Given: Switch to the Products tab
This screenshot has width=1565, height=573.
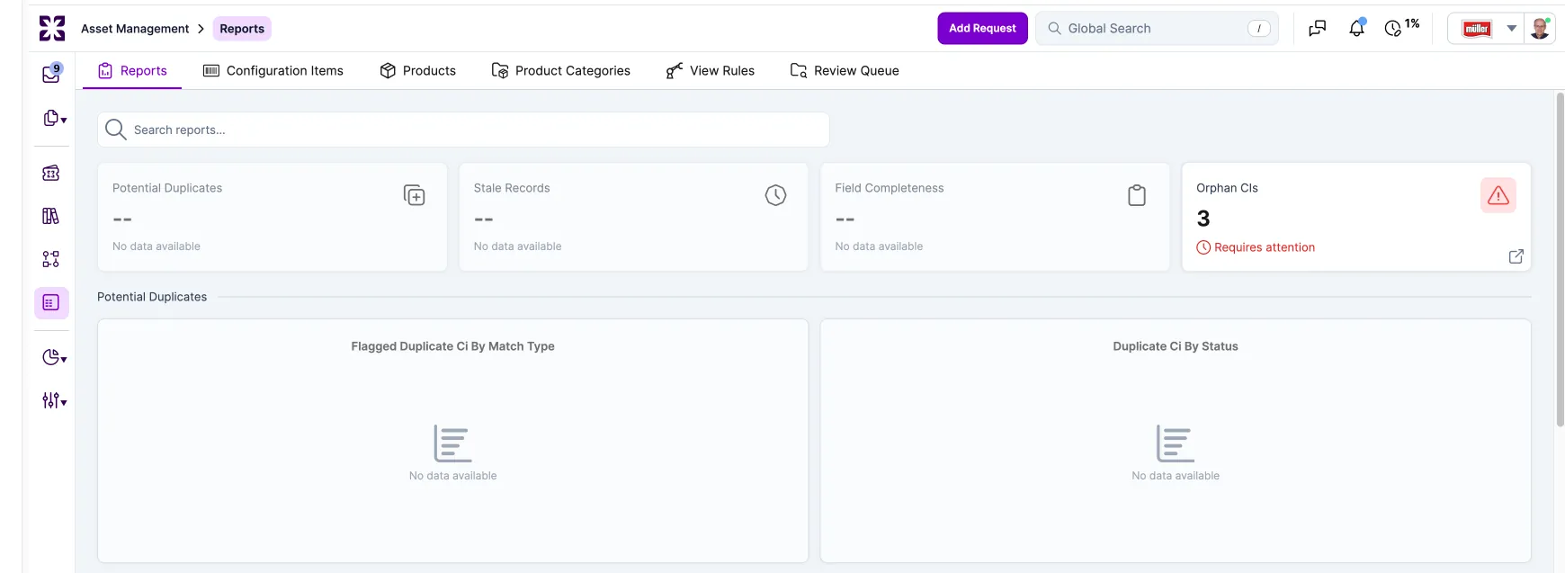Looking at the screenshot, I should click(417, 70).
